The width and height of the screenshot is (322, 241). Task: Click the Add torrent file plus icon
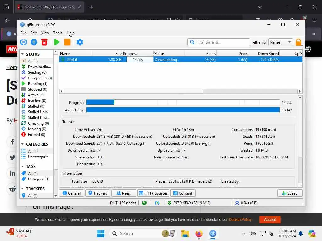pos(34,42)
